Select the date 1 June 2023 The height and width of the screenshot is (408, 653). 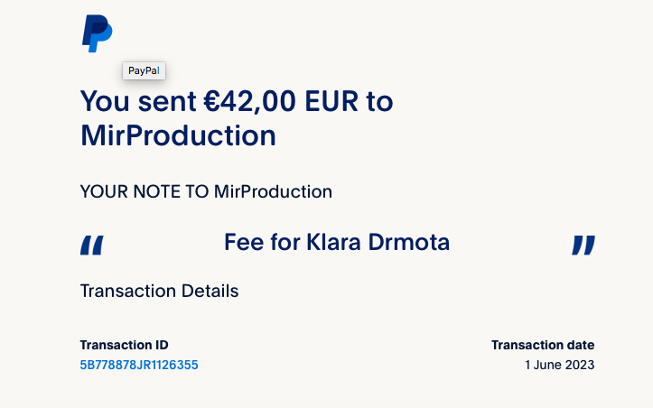559,365
